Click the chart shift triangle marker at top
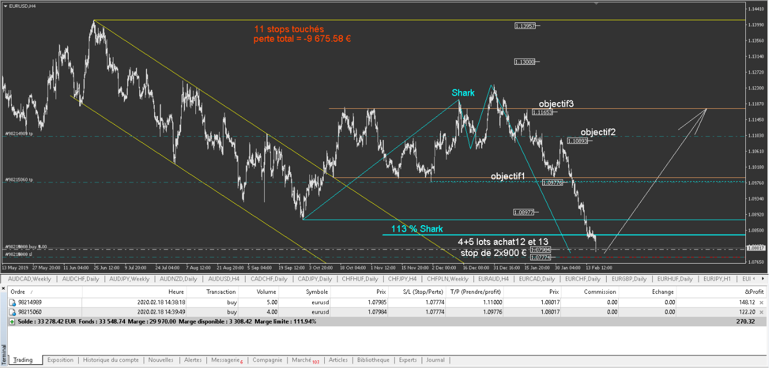Viewport: 769px width, 368px height. pos(596,3)
